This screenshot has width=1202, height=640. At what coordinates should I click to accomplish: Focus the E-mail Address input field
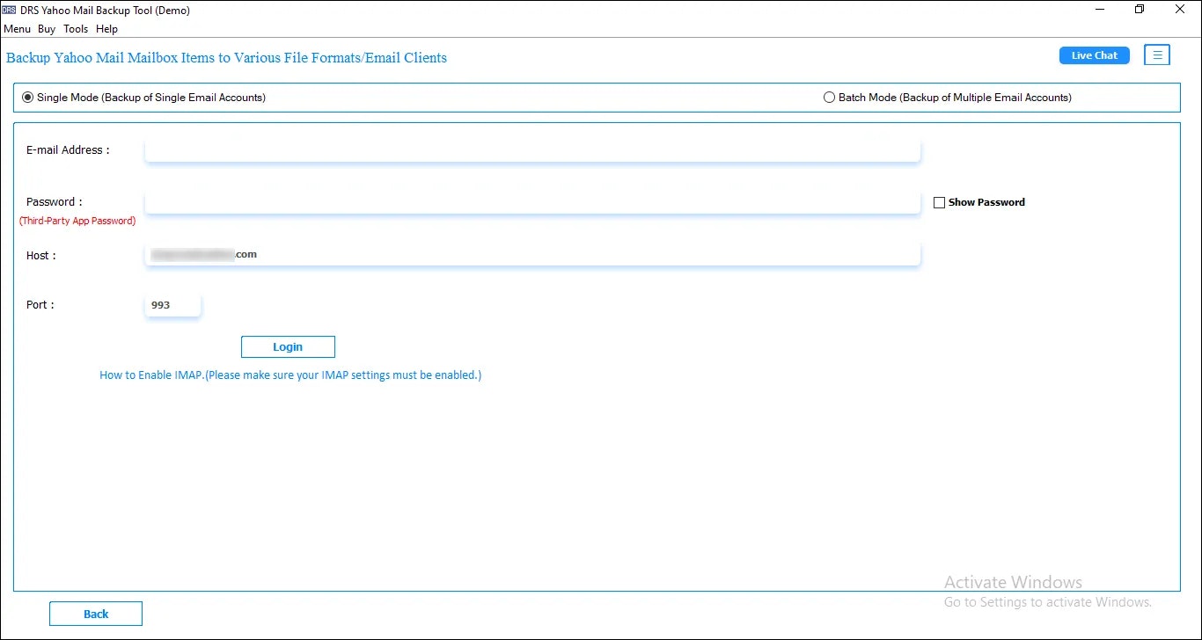[532, 150]
